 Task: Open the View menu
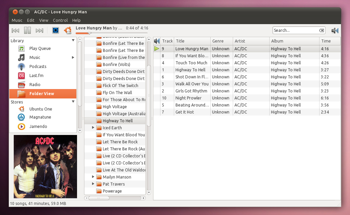(x=44, y=20)
